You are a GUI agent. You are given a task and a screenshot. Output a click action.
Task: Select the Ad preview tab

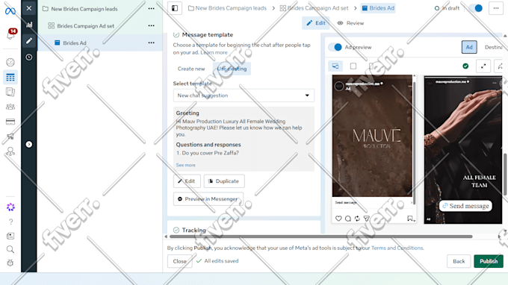[x=469, y=47]
